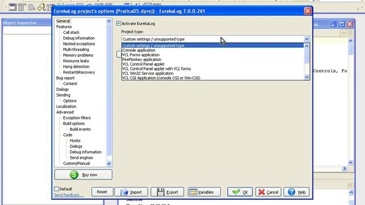The height and width of the screenshot is (205, 365).
Task: Open Debug information under Code
Action: (x=86, y=152)
